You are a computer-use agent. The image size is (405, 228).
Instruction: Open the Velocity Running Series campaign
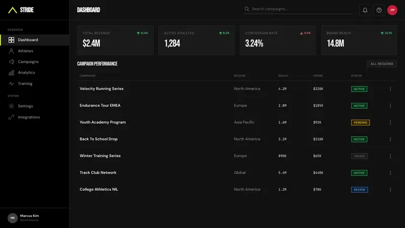102,89
